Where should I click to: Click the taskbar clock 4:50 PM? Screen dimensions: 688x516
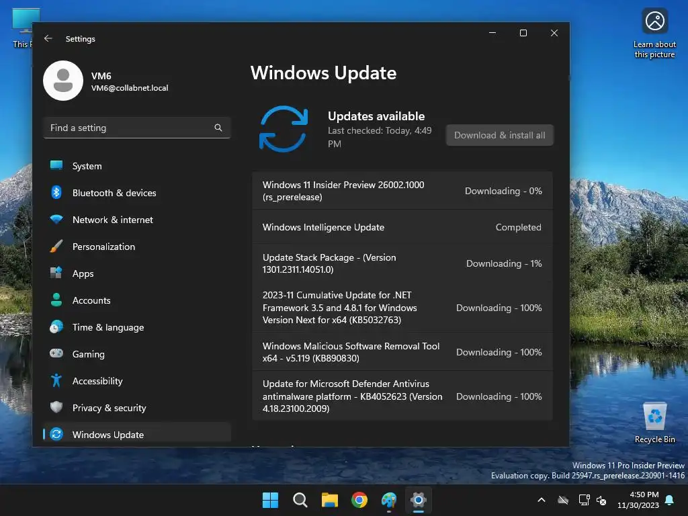point(638,500)
